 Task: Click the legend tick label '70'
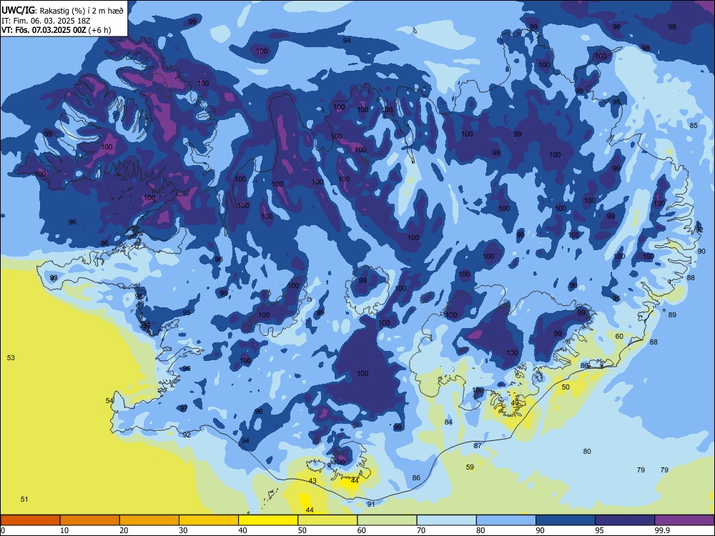421,530
